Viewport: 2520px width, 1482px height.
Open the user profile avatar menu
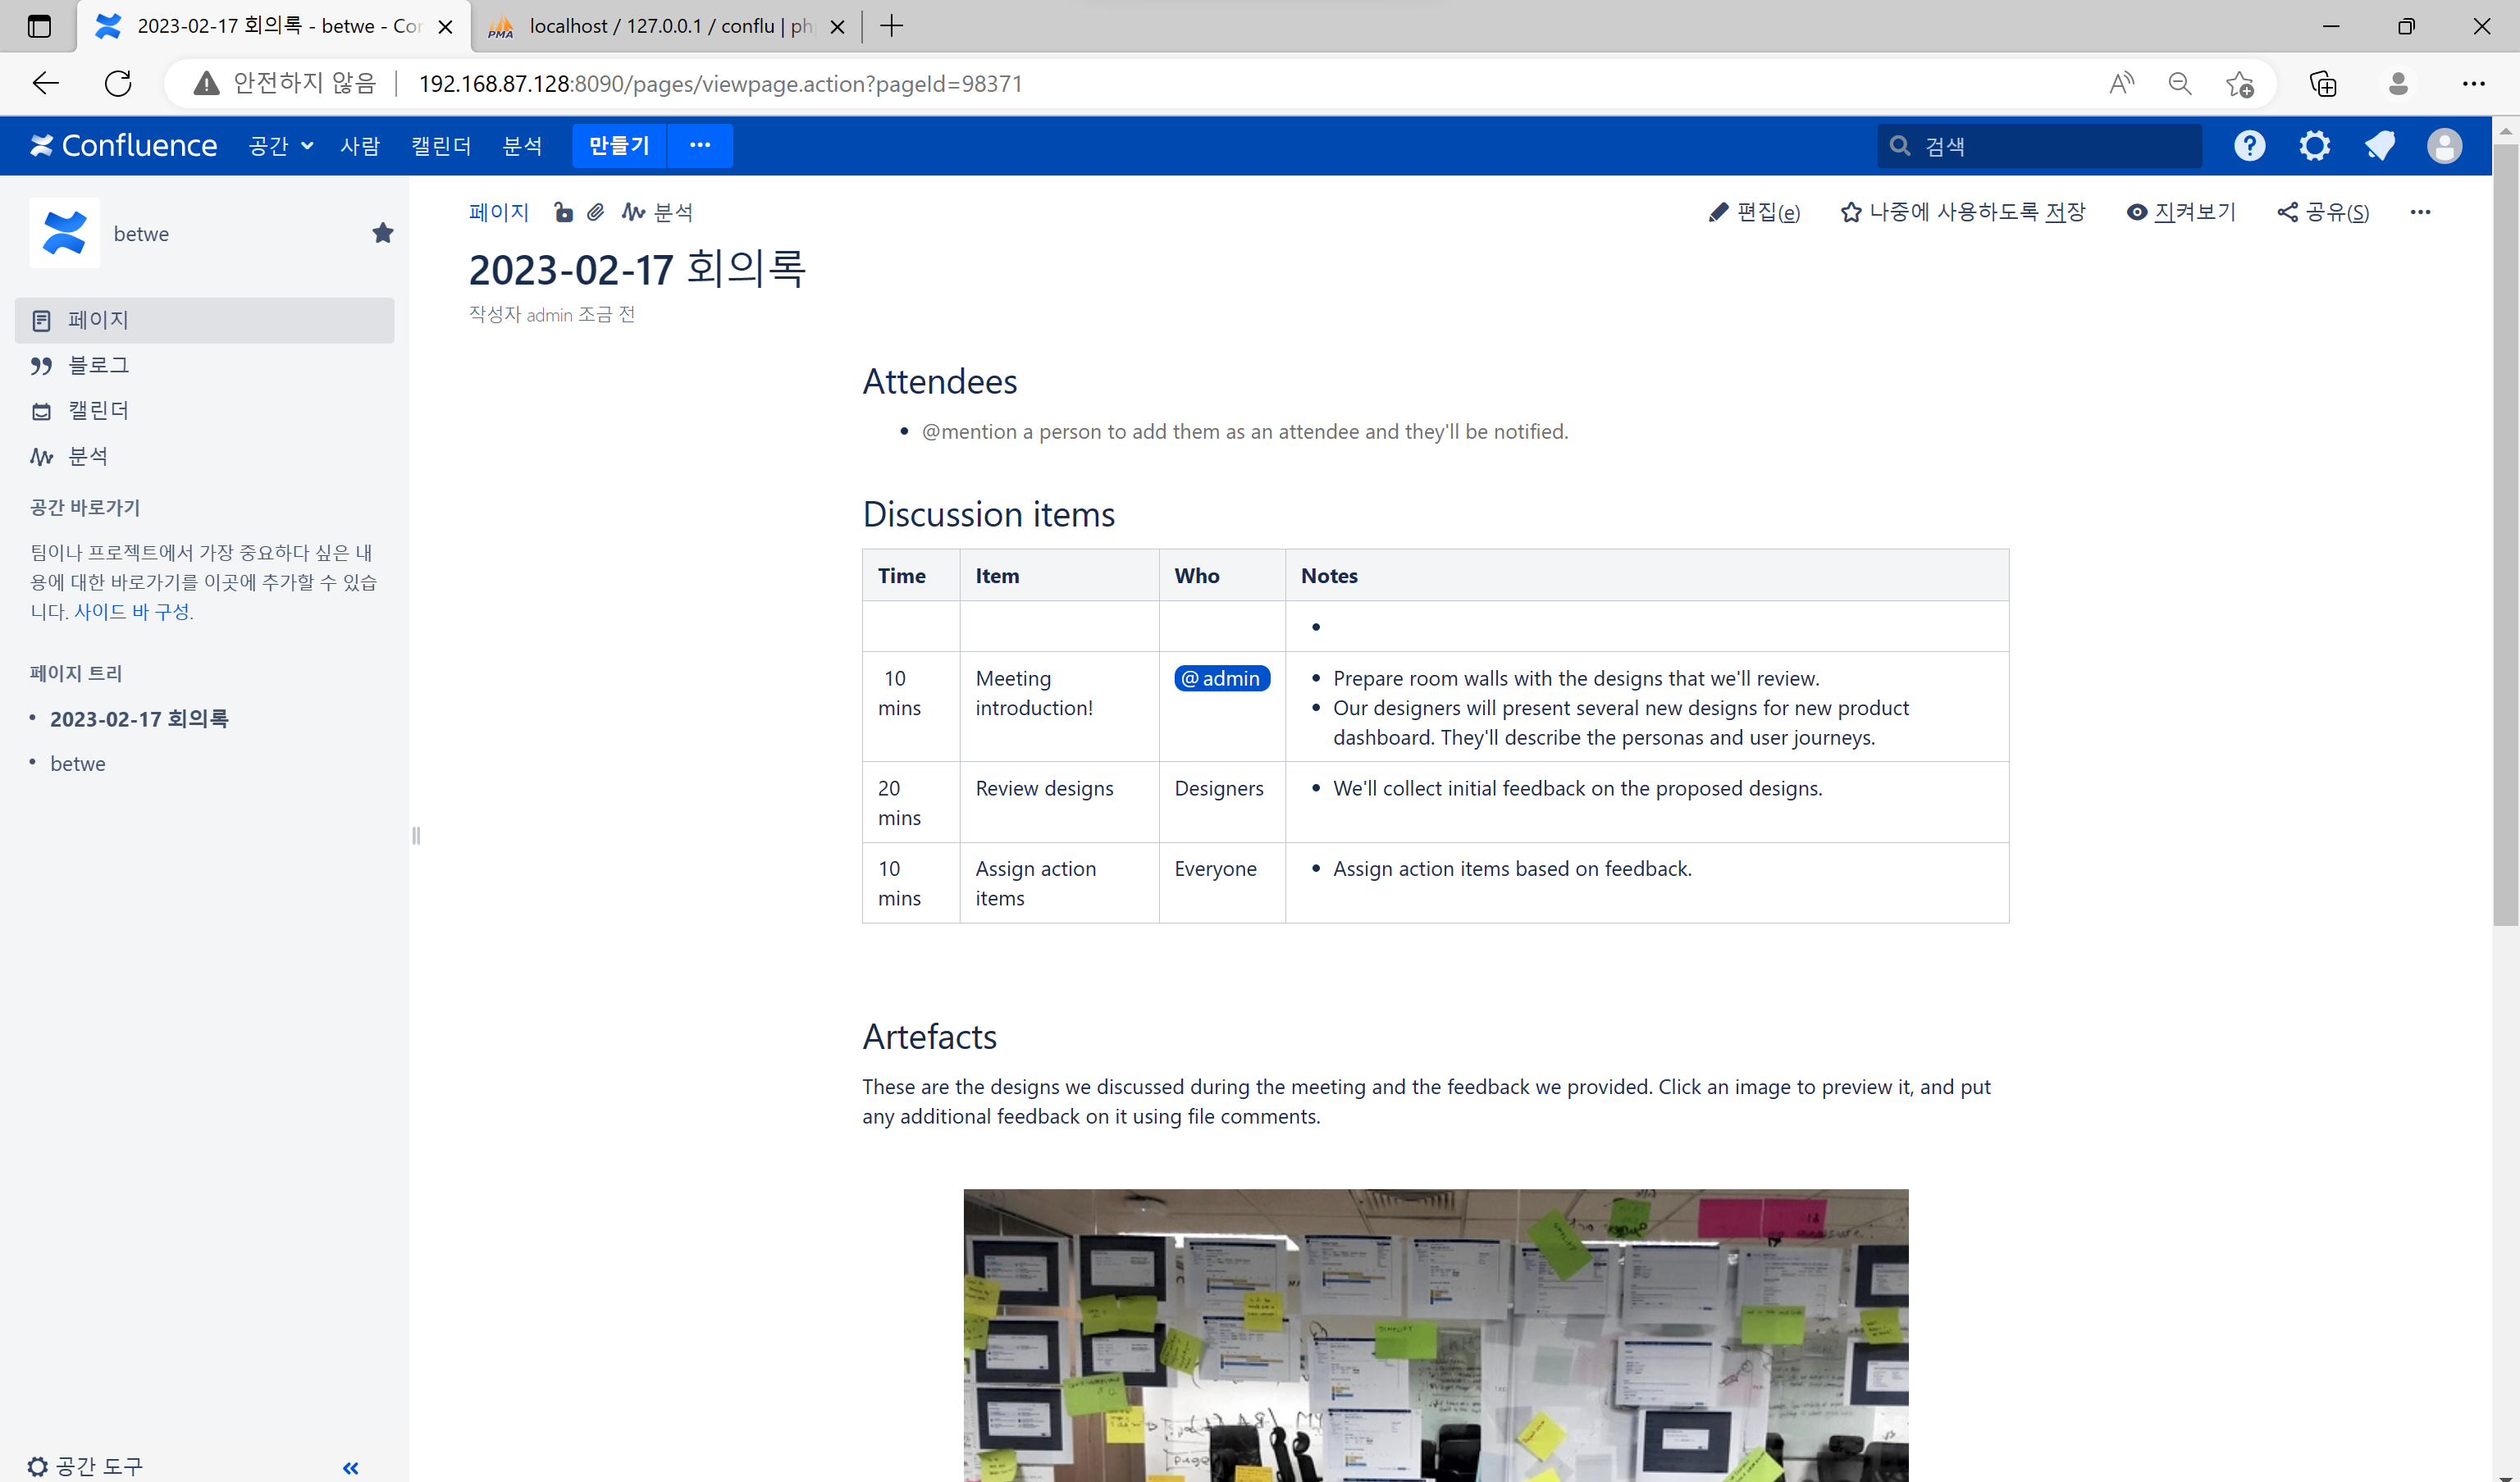click(2444, 146)
